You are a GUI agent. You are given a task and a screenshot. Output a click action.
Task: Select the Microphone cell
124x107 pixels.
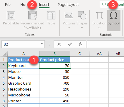tap(23, 95)
